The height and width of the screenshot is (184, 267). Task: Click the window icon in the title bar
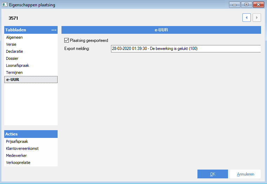point(5,5)
